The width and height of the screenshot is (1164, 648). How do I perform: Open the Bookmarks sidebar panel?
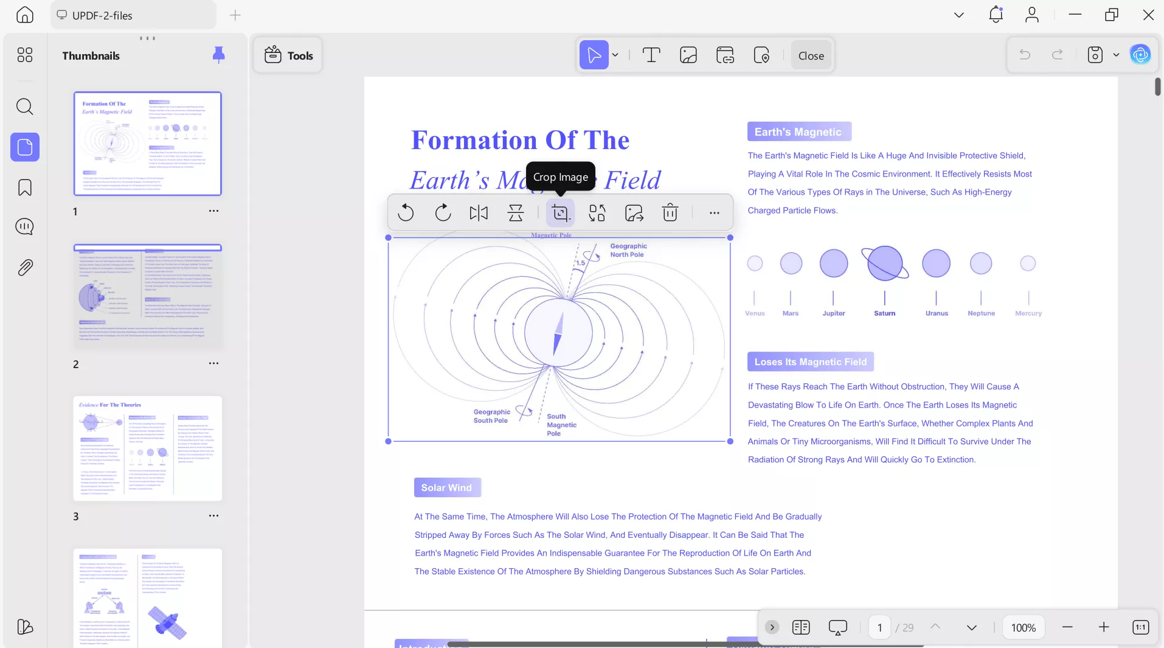(25, 187)
